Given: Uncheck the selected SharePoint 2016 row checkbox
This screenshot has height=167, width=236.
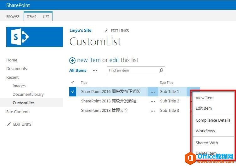Looking at the screenshot, I should [x=73, y=92].
